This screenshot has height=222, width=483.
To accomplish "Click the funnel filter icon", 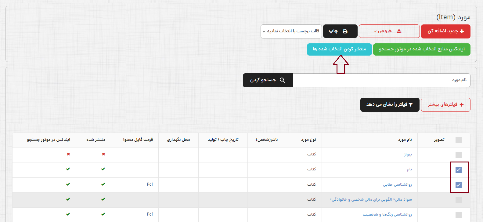I will tap(411, 105).
